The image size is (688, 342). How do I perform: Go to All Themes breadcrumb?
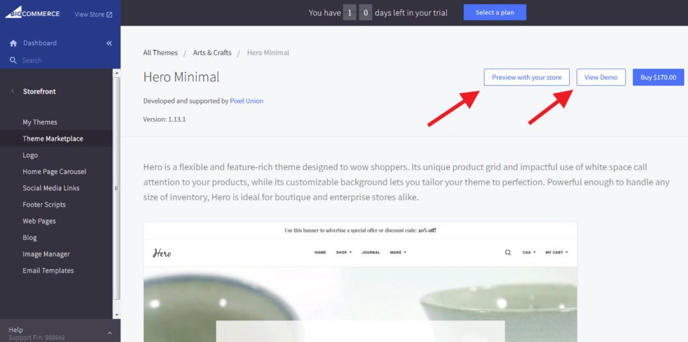coord(160,52)
